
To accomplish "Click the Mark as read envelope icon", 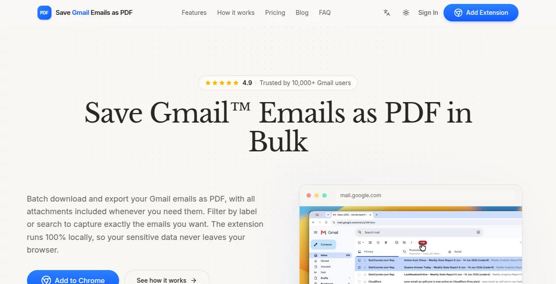I will [x=396, y=243].
